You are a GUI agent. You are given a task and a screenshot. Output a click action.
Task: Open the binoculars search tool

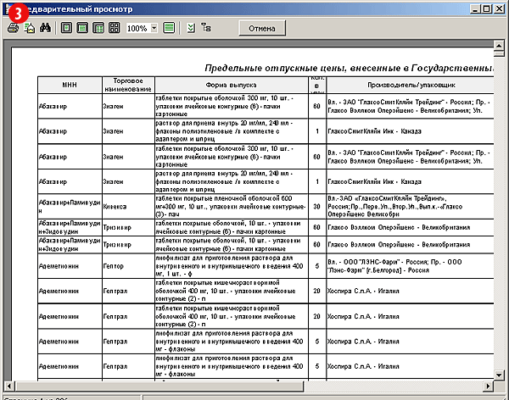(x=45, y=28)
